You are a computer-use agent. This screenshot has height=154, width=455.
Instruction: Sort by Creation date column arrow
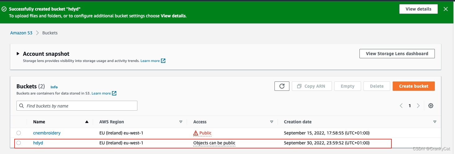coord(435,122)
